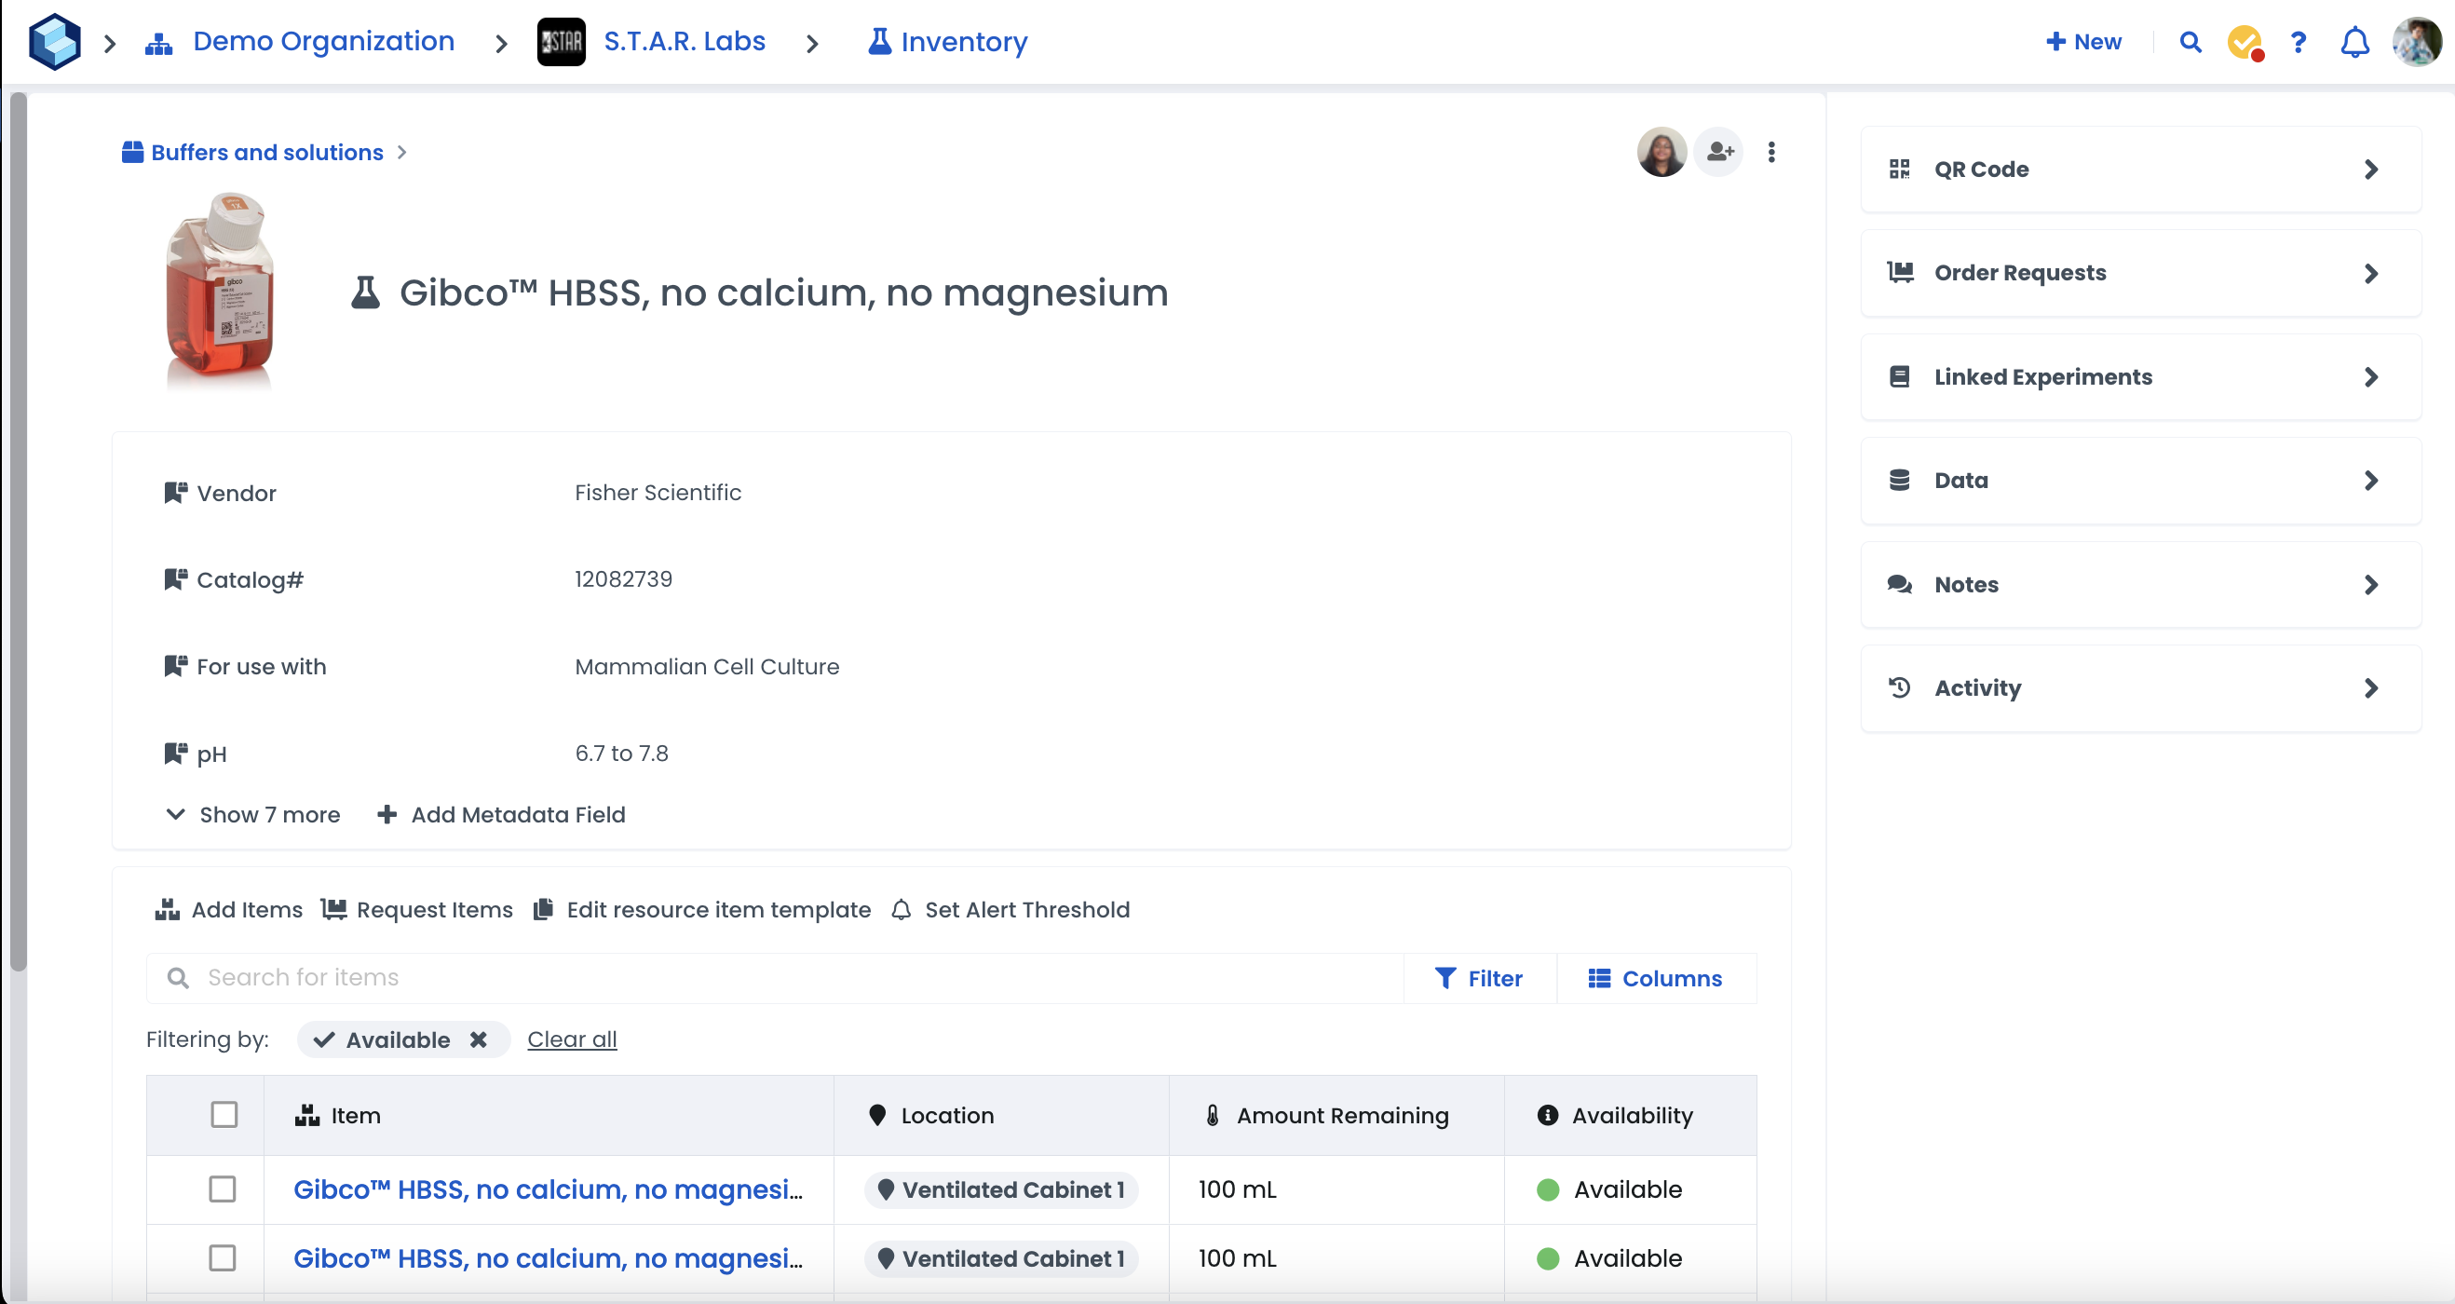The height and width of the screenshot is (1304, 2455).
Task: Click the Add Items button
Action: click(x=229, y=909)
